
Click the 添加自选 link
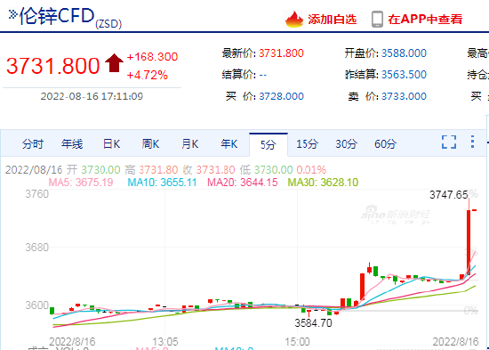(x=333, y=20)
